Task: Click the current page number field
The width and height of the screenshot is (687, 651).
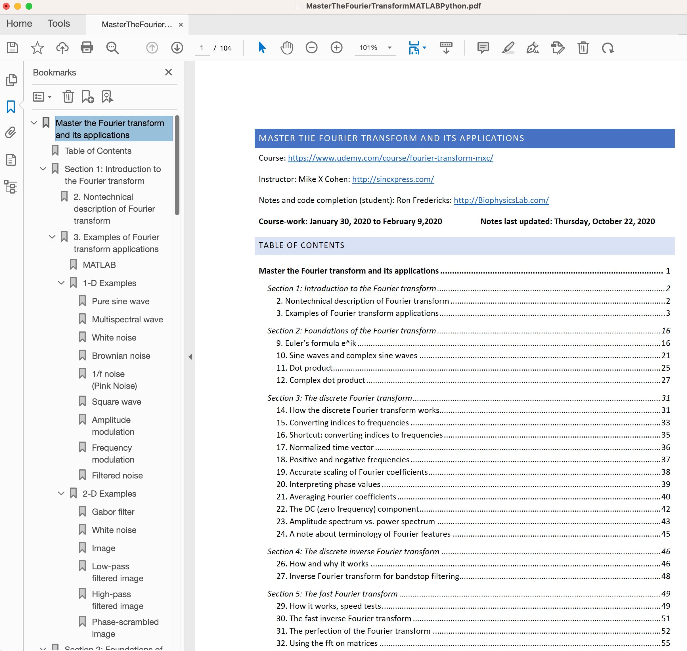Action: click(202, 48)
